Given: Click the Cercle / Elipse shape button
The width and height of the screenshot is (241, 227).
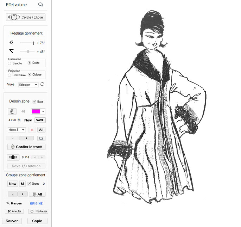Looking at the screenshot, I should click(x=26, y=17).
